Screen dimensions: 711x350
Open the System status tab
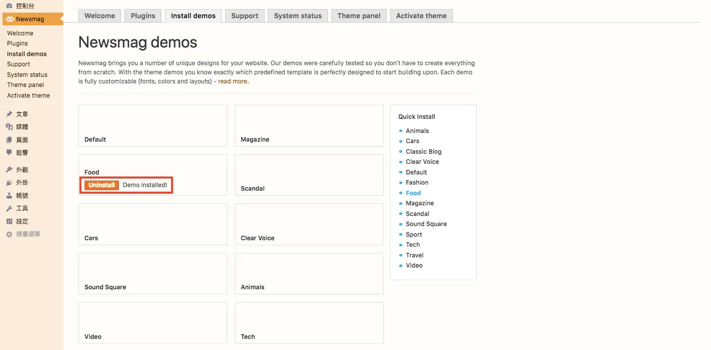298,16
